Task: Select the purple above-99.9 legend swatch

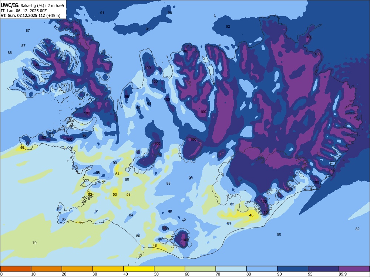Action: [x=354, y=269]
